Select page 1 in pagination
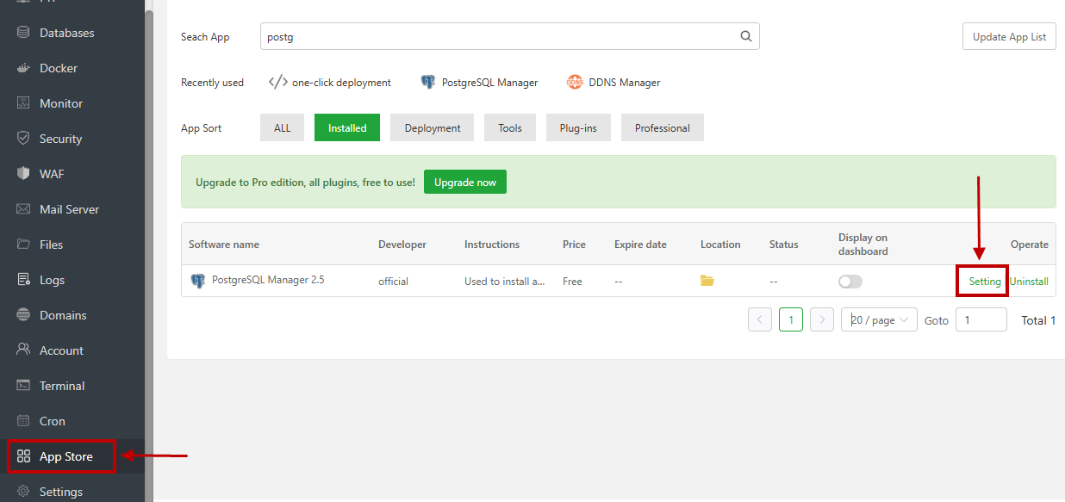The height and width of the screenshot is (502, 1065). click(791, 319)
